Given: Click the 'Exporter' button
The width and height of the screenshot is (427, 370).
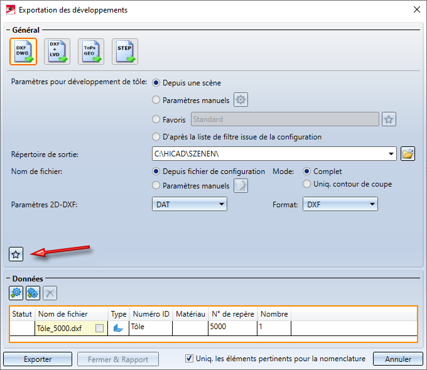Looking at the screenshot, I should (x=38, y=359).
